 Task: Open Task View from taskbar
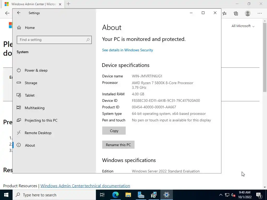[102, 195]
